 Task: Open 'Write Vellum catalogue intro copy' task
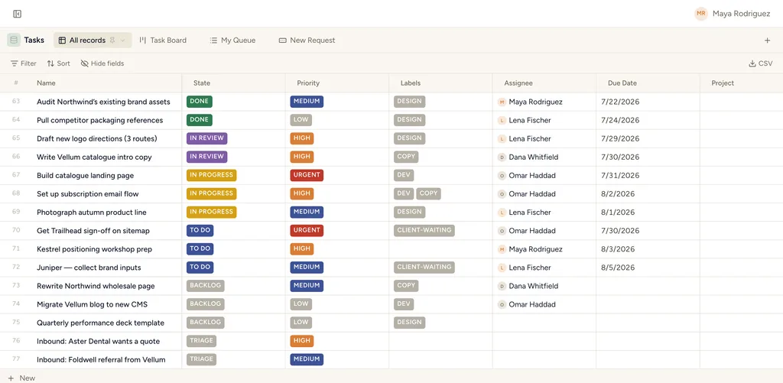[94, 157]
